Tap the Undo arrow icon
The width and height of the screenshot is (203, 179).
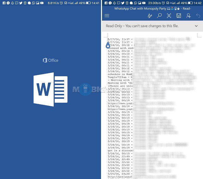[198, 16]
